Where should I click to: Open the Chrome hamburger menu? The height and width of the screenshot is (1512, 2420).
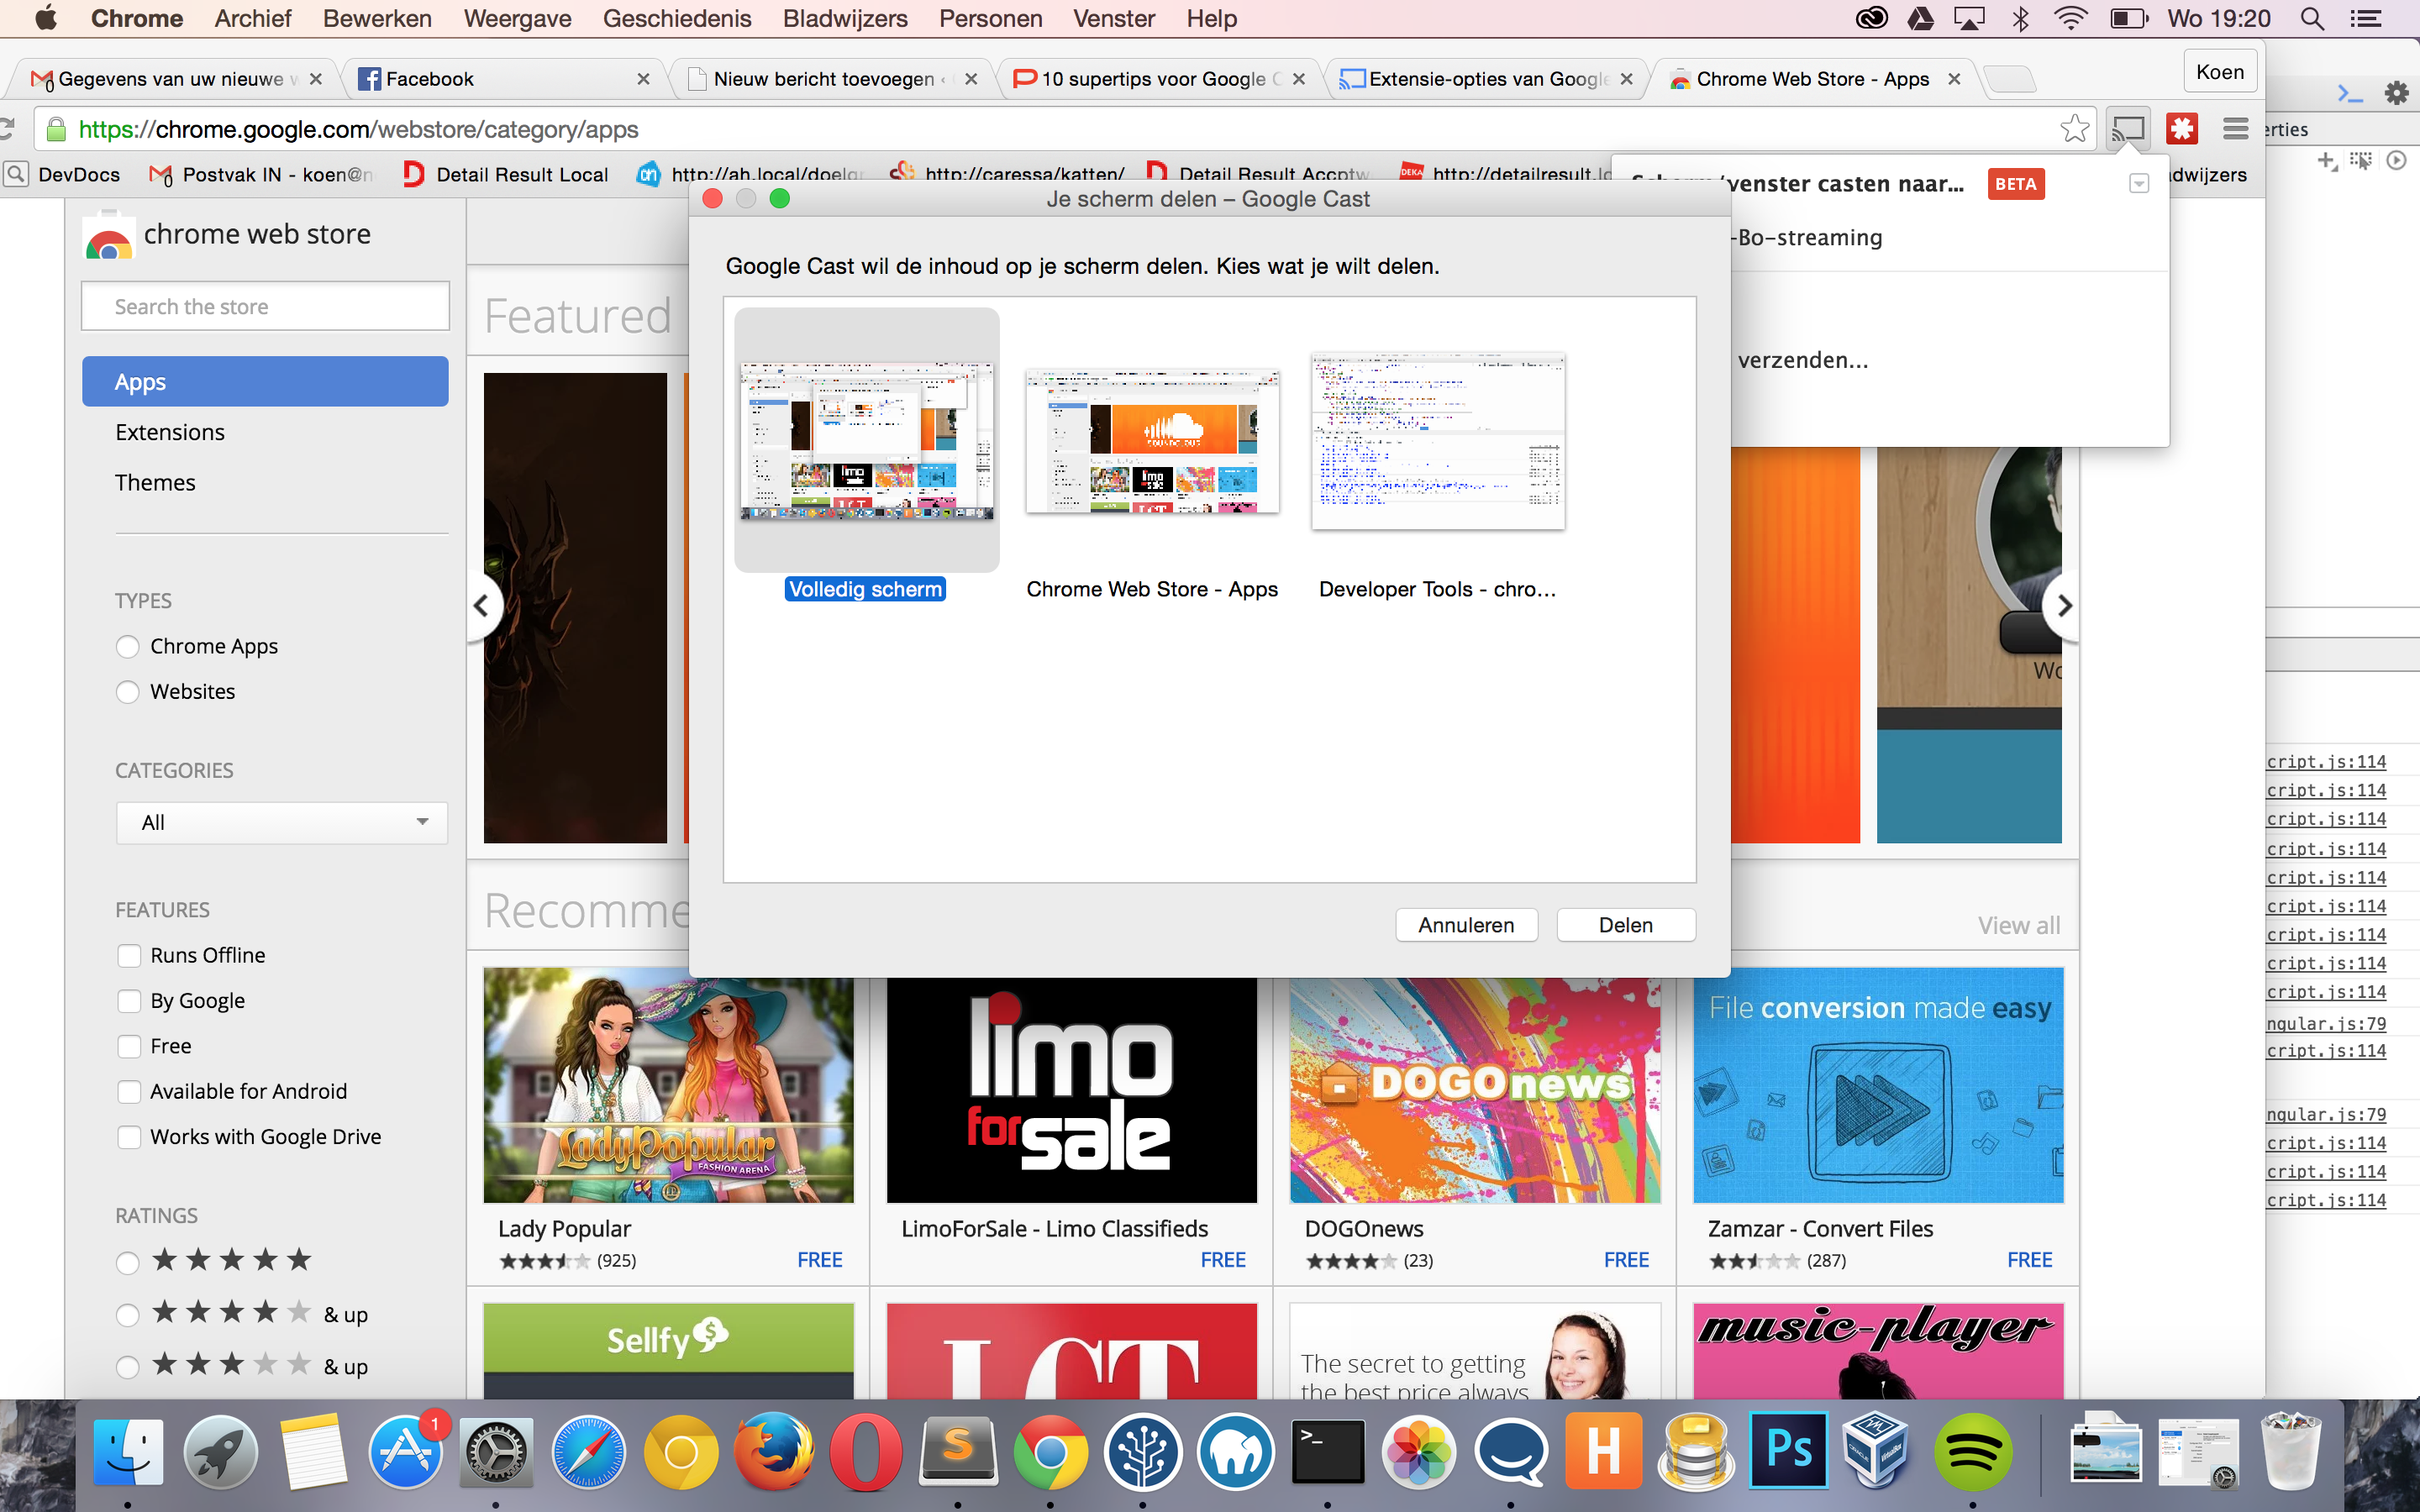pos(2235,129)
